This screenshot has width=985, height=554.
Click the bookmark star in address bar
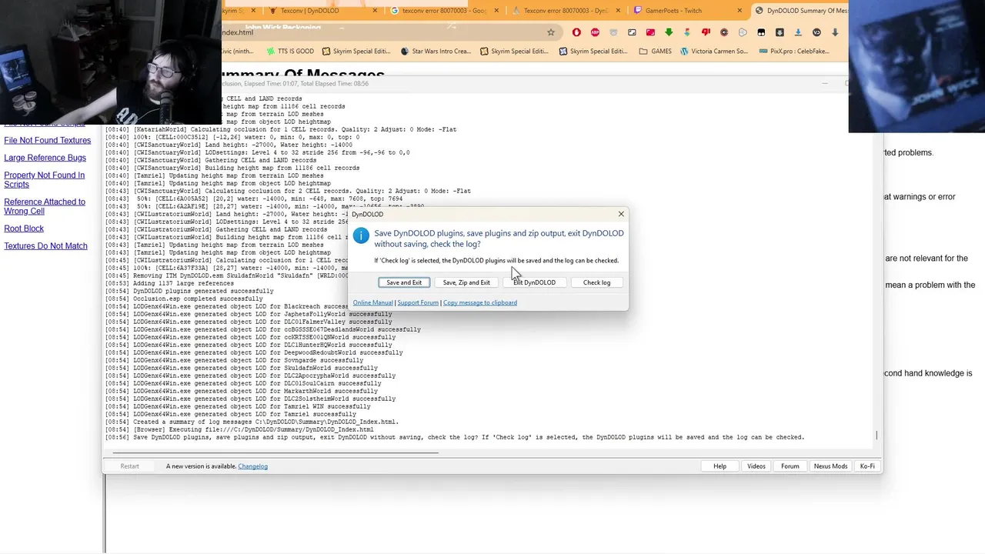point(551,32)
